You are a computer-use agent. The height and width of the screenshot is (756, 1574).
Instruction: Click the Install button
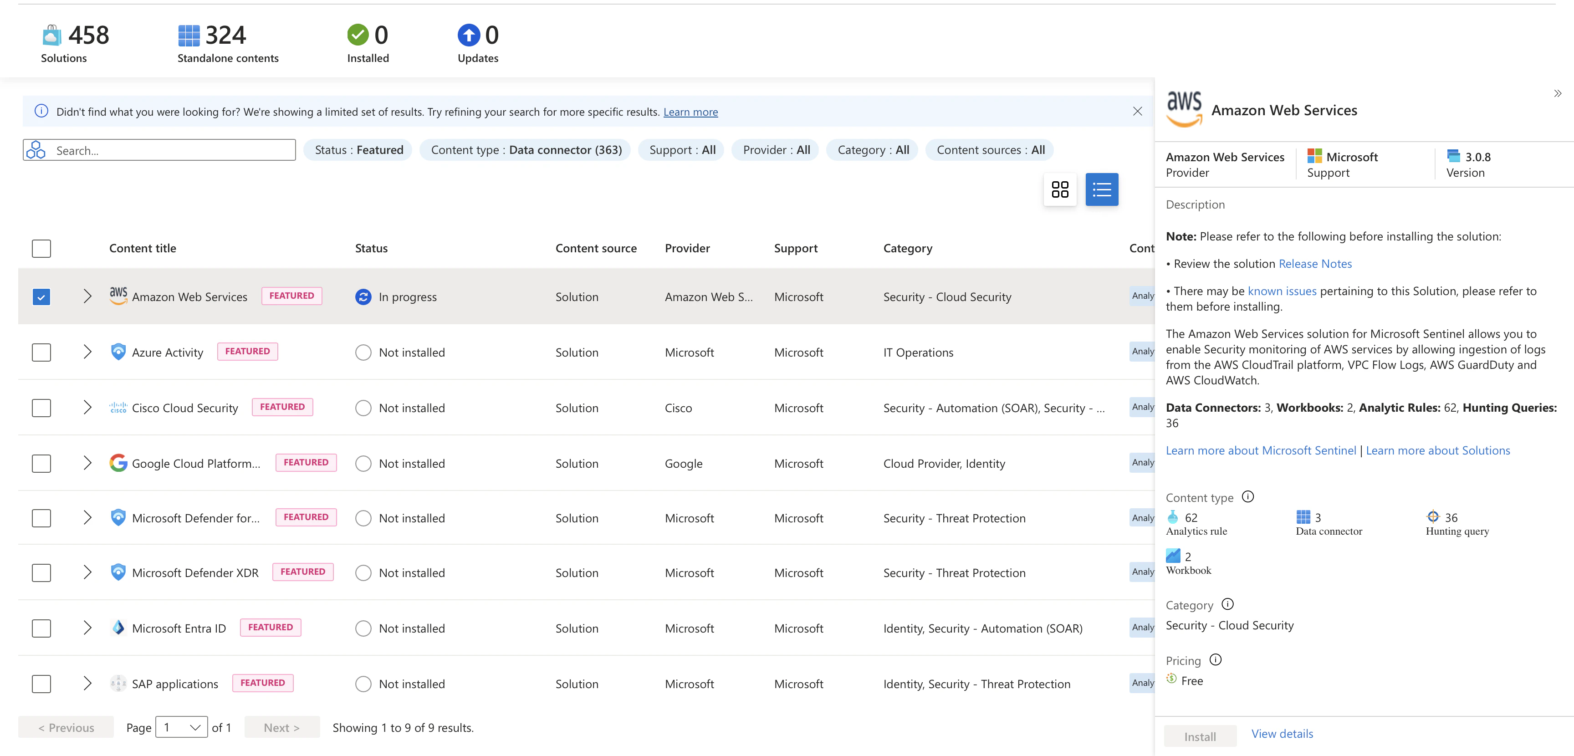pos(1200,736)
